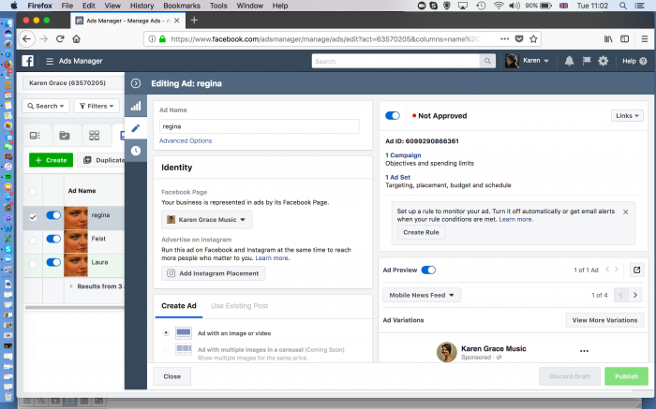The width and height of the screenshot is (656, 409).
Task: Switch to Create Ad tab
Action: 179,306
